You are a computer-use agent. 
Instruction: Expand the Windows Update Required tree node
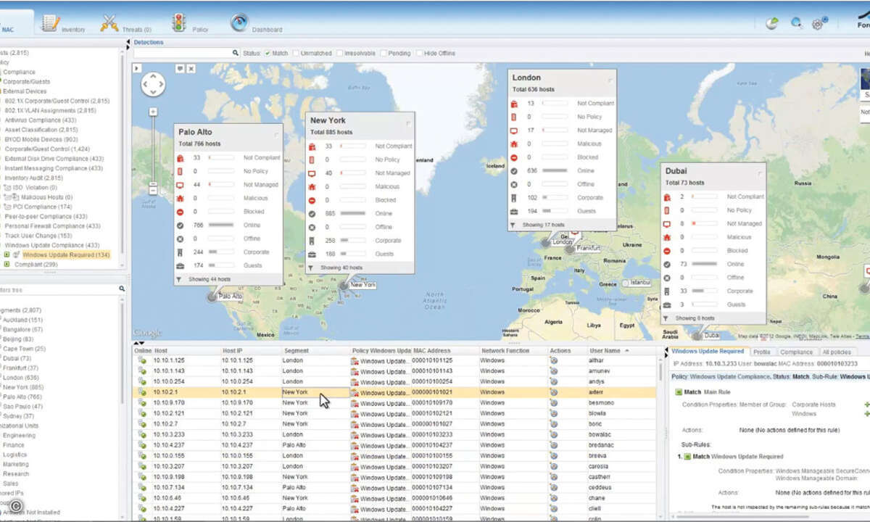7,255
